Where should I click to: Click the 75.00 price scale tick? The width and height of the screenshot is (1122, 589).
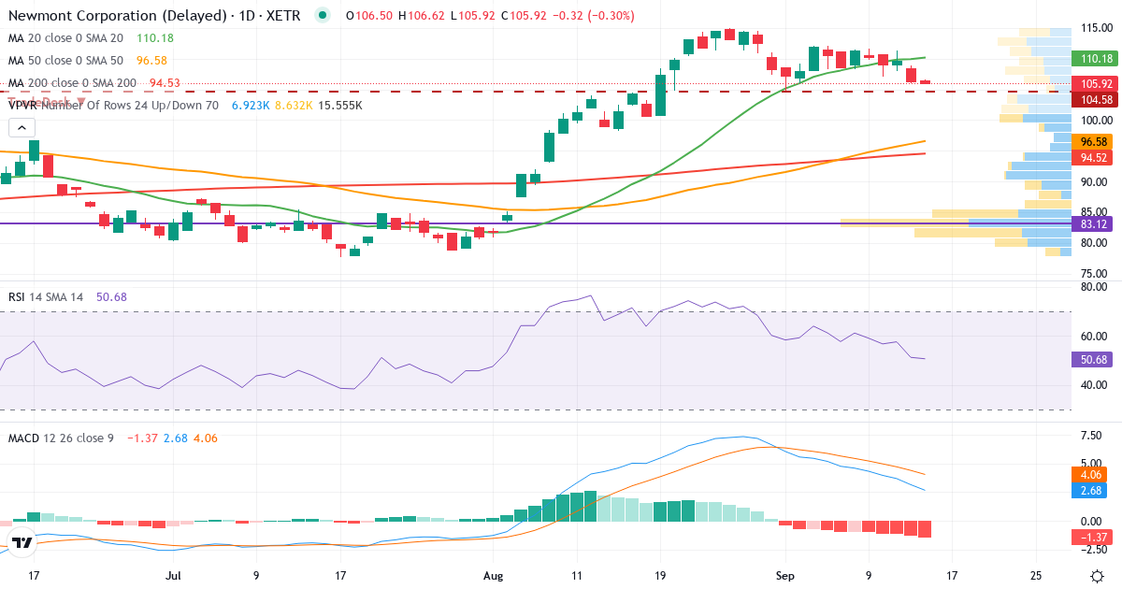(x=1095, y=274)
